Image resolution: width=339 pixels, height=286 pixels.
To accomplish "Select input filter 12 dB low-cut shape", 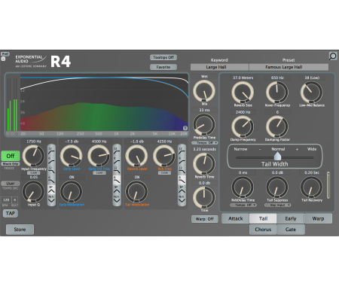I will [51, 150].
